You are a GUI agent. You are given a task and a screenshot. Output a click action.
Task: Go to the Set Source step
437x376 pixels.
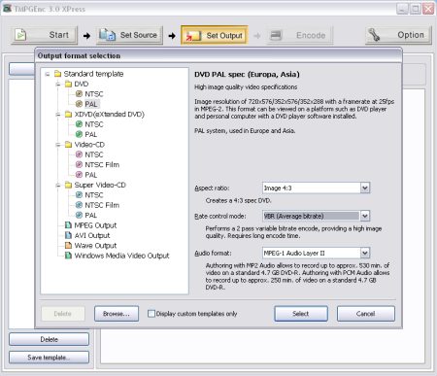129,35
